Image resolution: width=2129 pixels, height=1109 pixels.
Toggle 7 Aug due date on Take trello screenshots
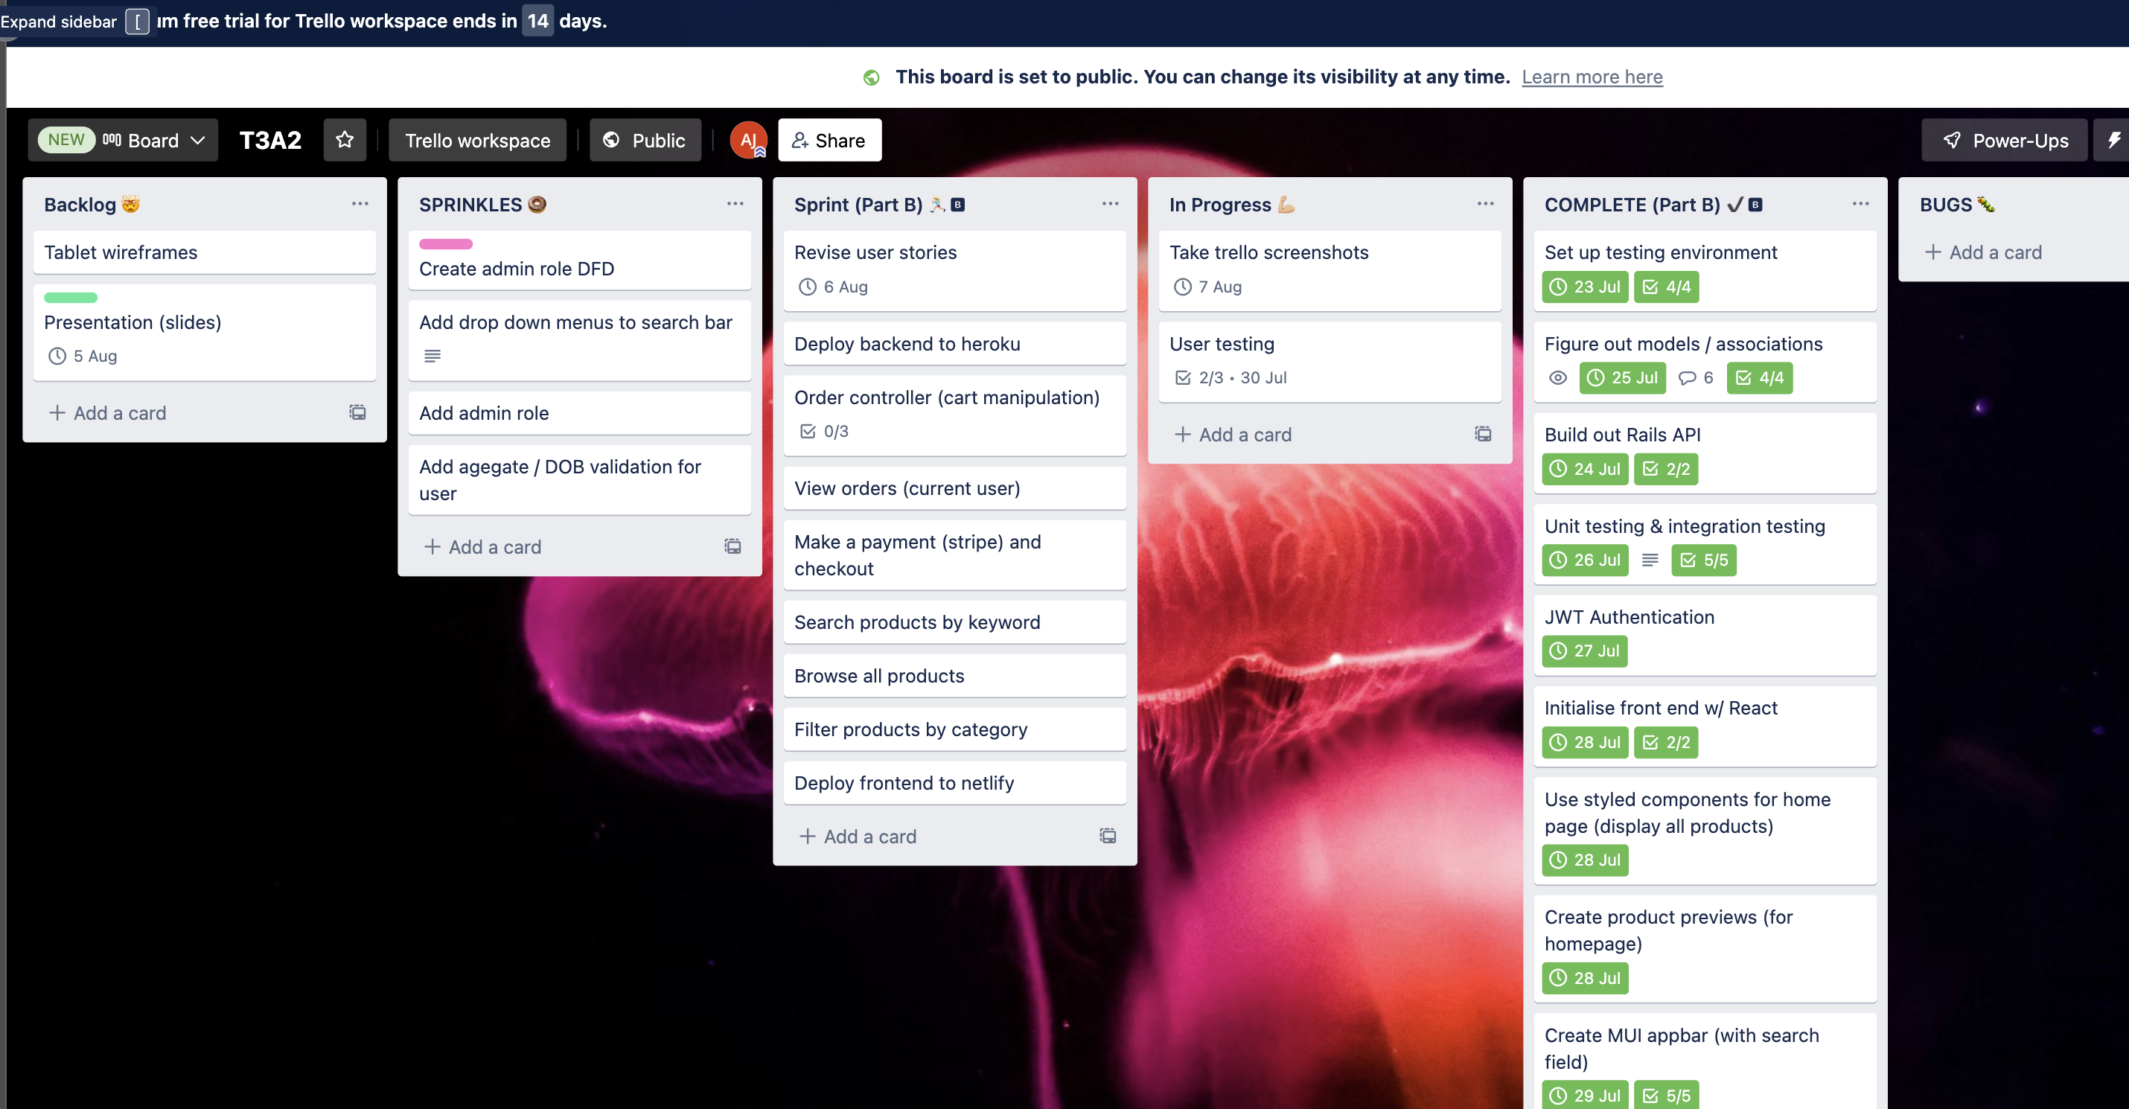pyautogui.click(x=1208, y=287)
